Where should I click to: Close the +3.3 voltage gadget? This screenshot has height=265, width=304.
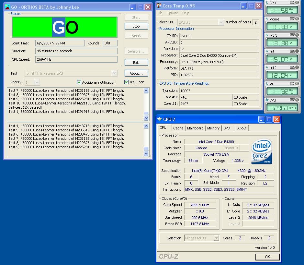pyautogui.click(x=297, y=35)
